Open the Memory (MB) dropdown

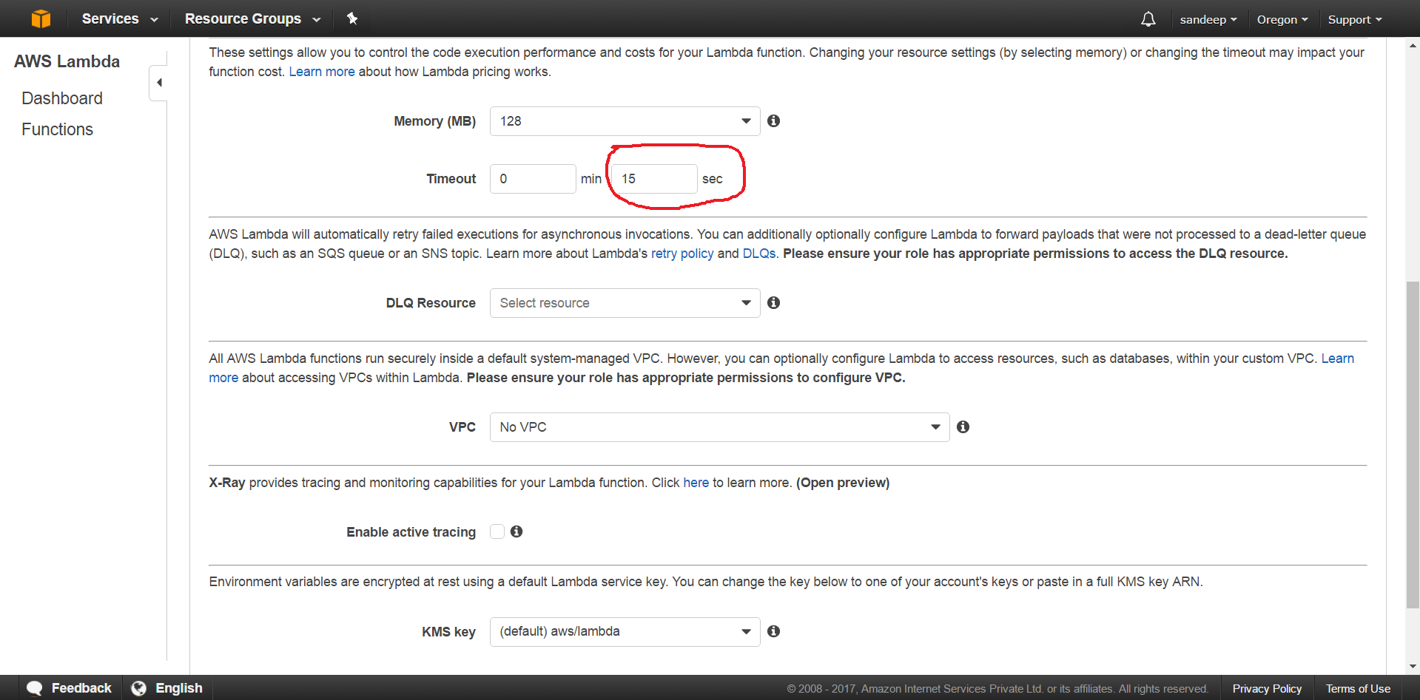625,121
